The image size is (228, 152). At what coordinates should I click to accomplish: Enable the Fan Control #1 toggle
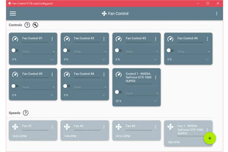click(x=15, y=50)
